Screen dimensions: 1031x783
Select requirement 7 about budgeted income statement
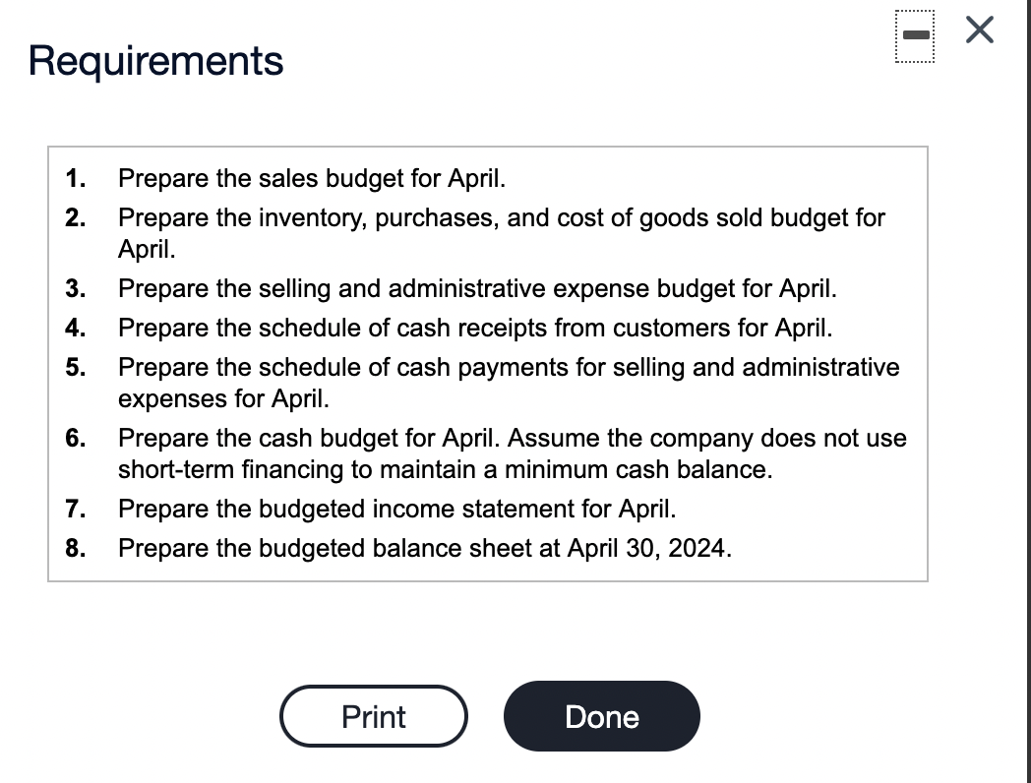[396, 509]
